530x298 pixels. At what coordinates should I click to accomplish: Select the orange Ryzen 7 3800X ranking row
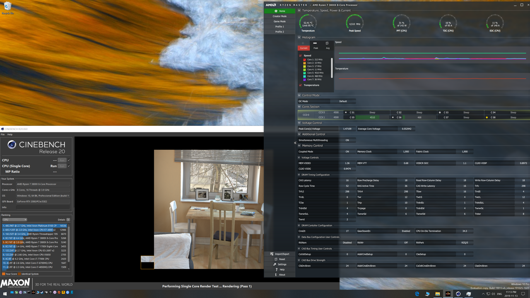[x=34, y=242]
